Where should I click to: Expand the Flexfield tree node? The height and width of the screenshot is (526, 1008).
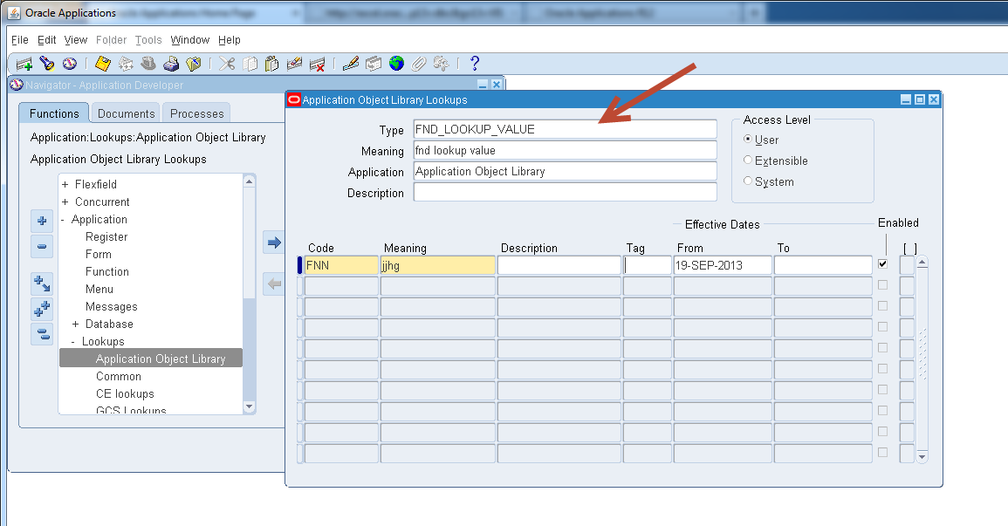click(65, 184)
